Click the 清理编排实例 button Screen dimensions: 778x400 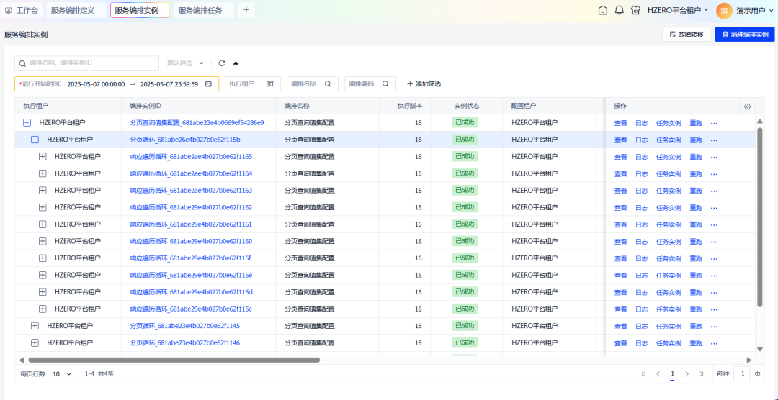[744, 35]
